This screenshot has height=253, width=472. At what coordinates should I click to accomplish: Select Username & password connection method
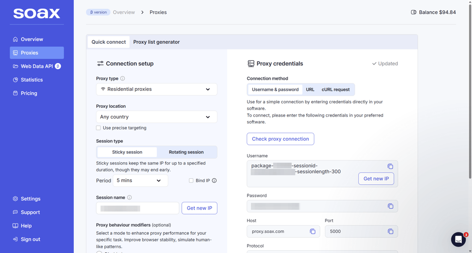(x=275, y=90)
